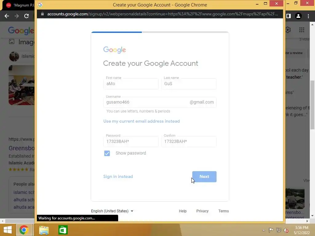Click the lock icon in popup address bar
The width and height of the screenshot is (315, 236).
point(42,14)
